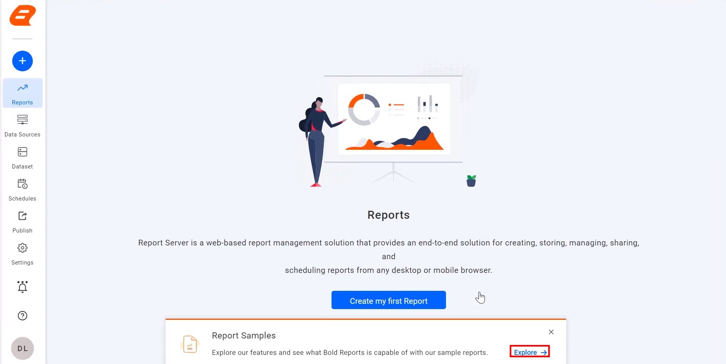Follow the Explore link
Viewport: 726px width, 364px height.
pyautogui.click(x=525, y=352)
